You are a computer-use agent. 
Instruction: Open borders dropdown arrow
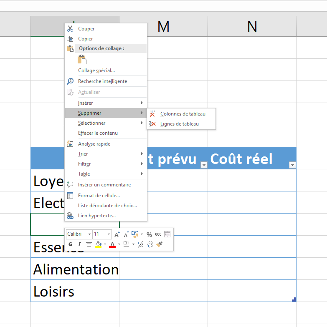click(x=133, y=244)
